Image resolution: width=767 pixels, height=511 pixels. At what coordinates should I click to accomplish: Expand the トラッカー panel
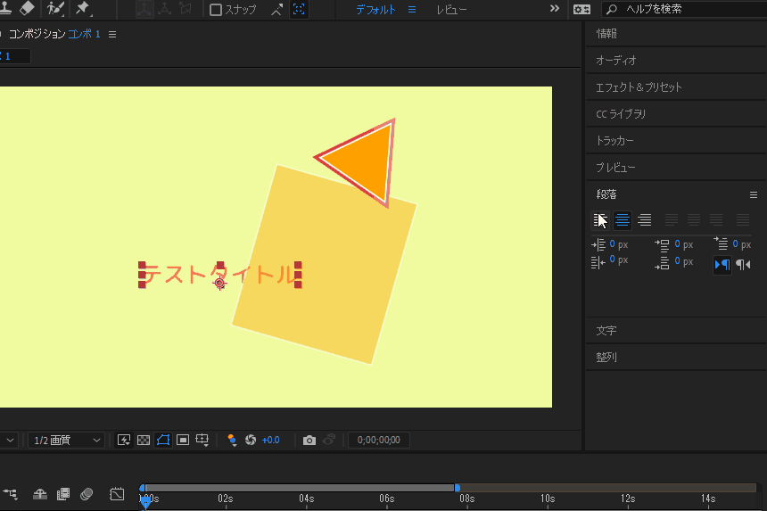(614, 141)
